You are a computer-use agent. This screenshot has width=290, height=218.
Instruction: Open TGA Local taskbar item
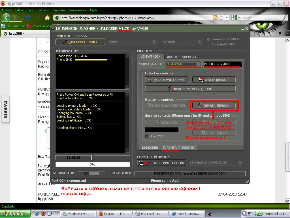150,214
